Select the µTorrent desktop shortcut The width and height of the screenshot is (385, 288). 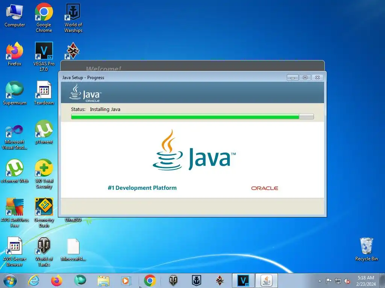pyautogui.click(x=44, y=132)
